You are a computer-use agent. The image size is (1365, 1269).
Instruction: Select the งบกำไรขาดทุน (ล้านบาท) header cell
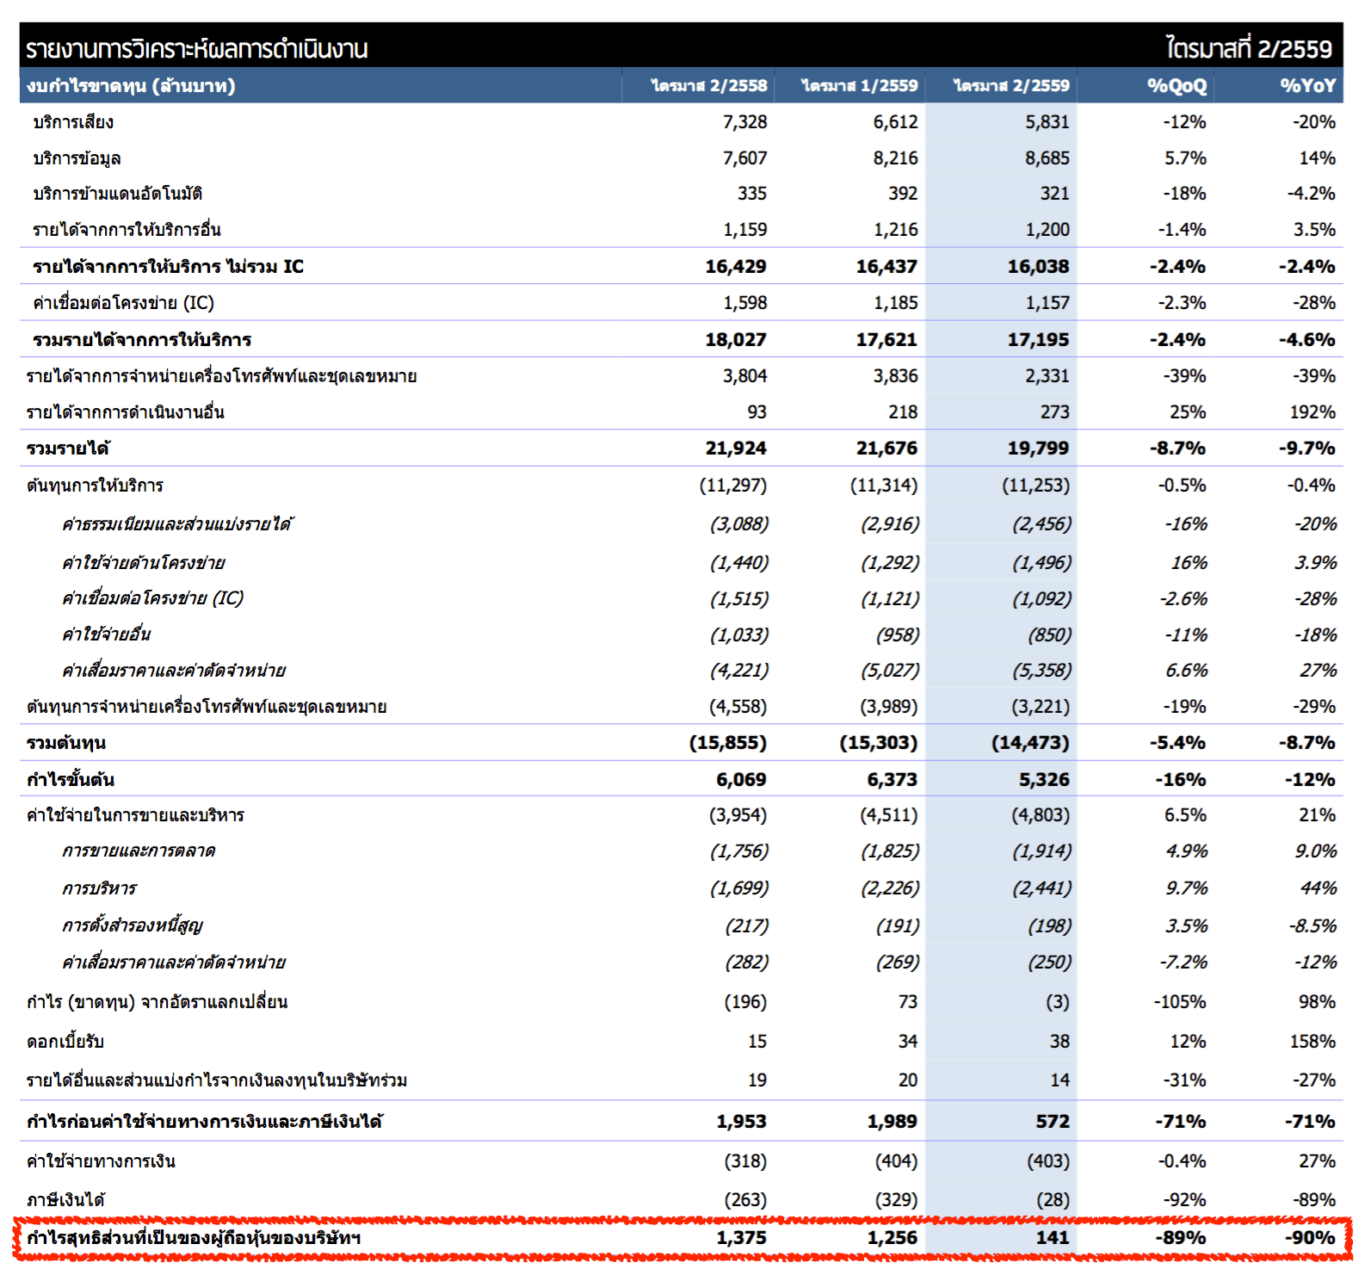(131, 86)
